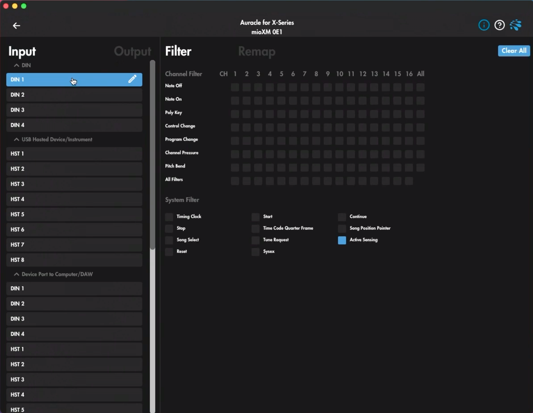Disable the Active Sensing filter checkbox

tap(342, 240)
